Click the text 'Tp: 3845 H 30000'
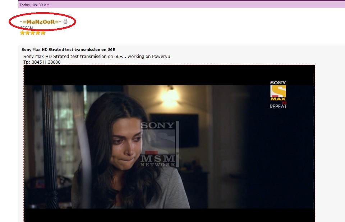Screen dimensions: 345x222 [x=42, y=62]
